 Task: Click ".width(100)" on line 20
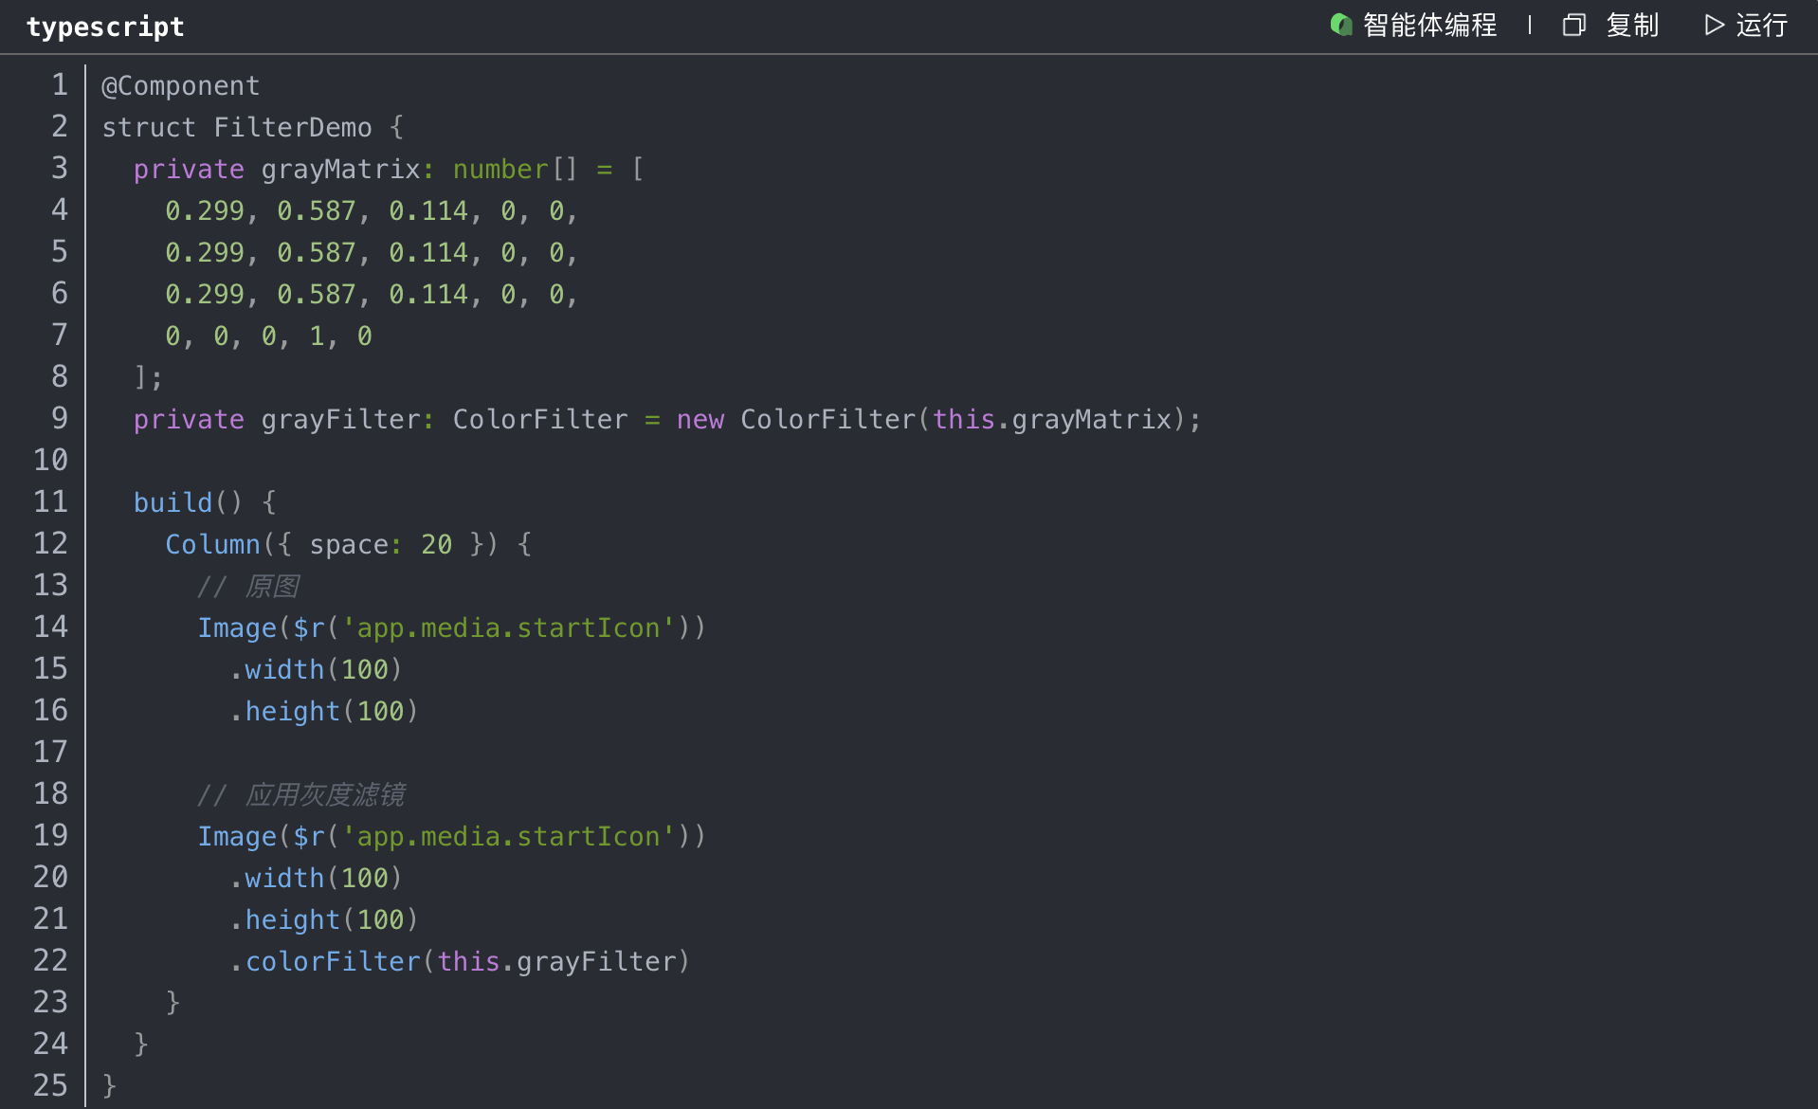(317, 878)
